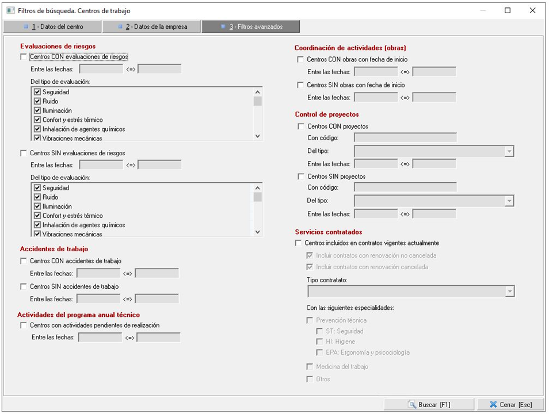Select the 3 - Filtros avanzados tab
Image resolution: width=549 pixels, height=414 pixels.
(x=250, y=26)
